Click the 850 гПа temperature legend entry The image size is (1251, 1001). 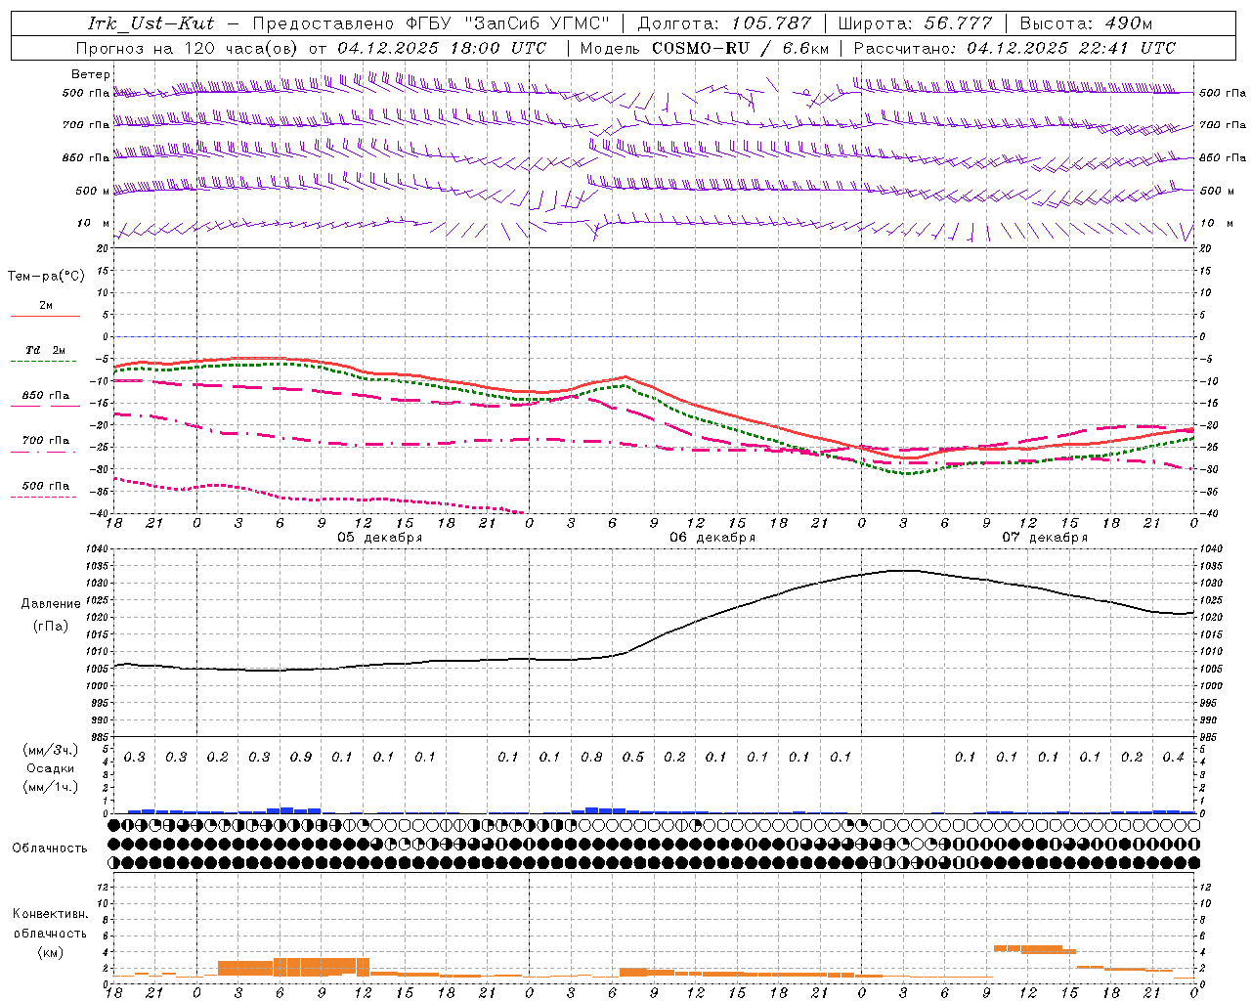tap(45, 399)
